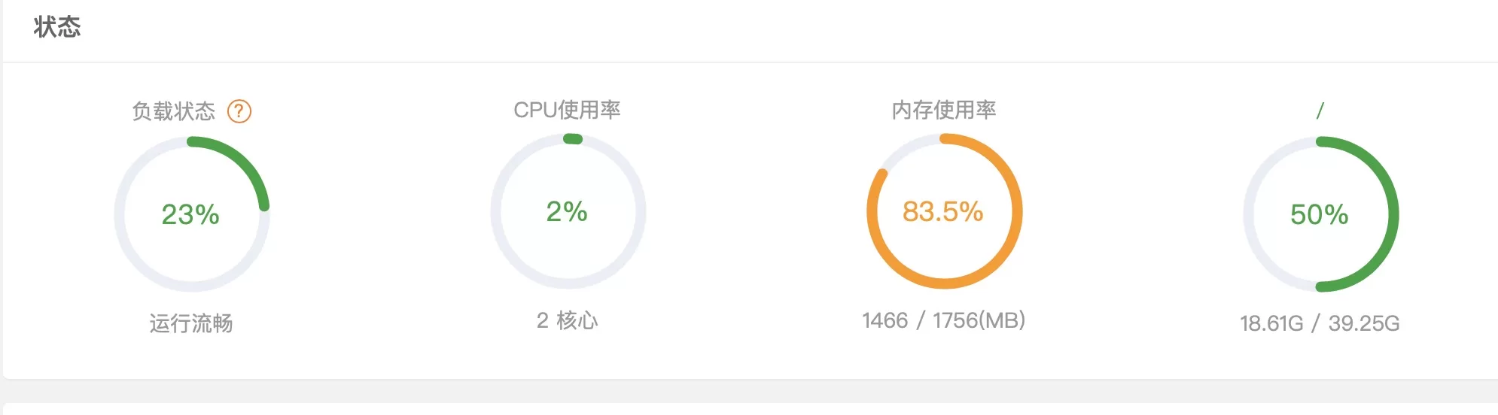Select the CPU使用率 heading

pyautogui.click(x=567, y=110)
